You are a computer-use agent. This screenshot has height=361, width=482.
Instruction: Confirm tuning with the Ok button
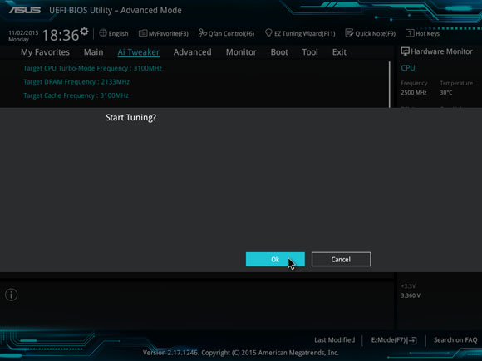click(x=275, y=260)
